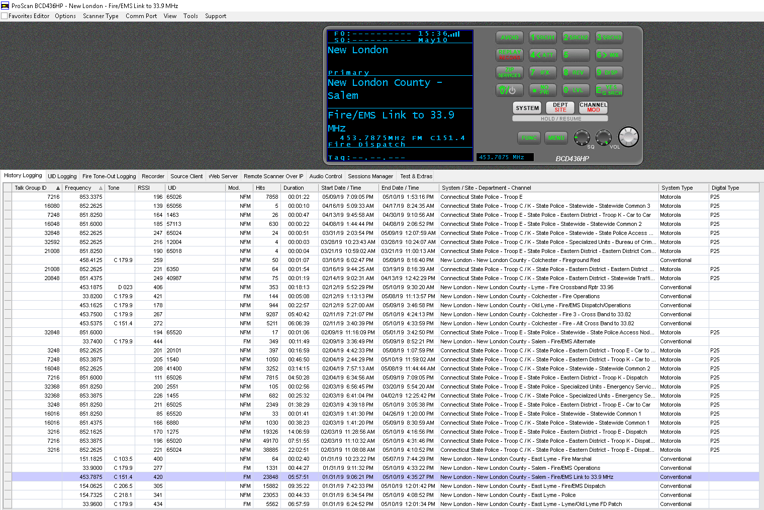Open the View menu

point(170,16)
